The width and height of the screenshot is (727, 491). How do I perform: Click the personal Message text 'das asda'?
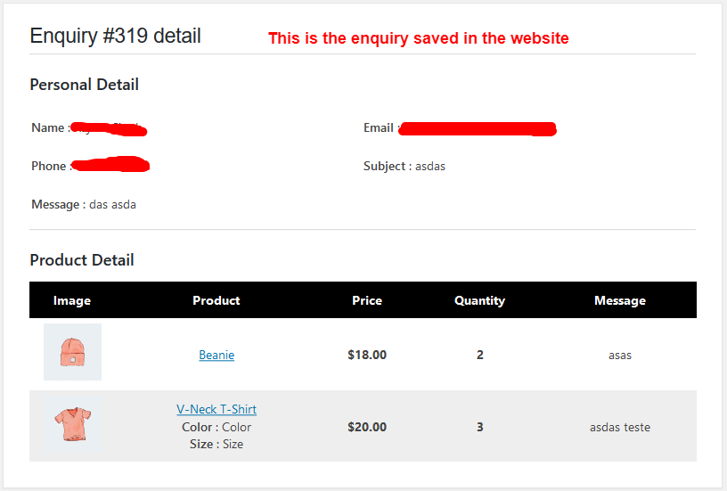(112, 204)
